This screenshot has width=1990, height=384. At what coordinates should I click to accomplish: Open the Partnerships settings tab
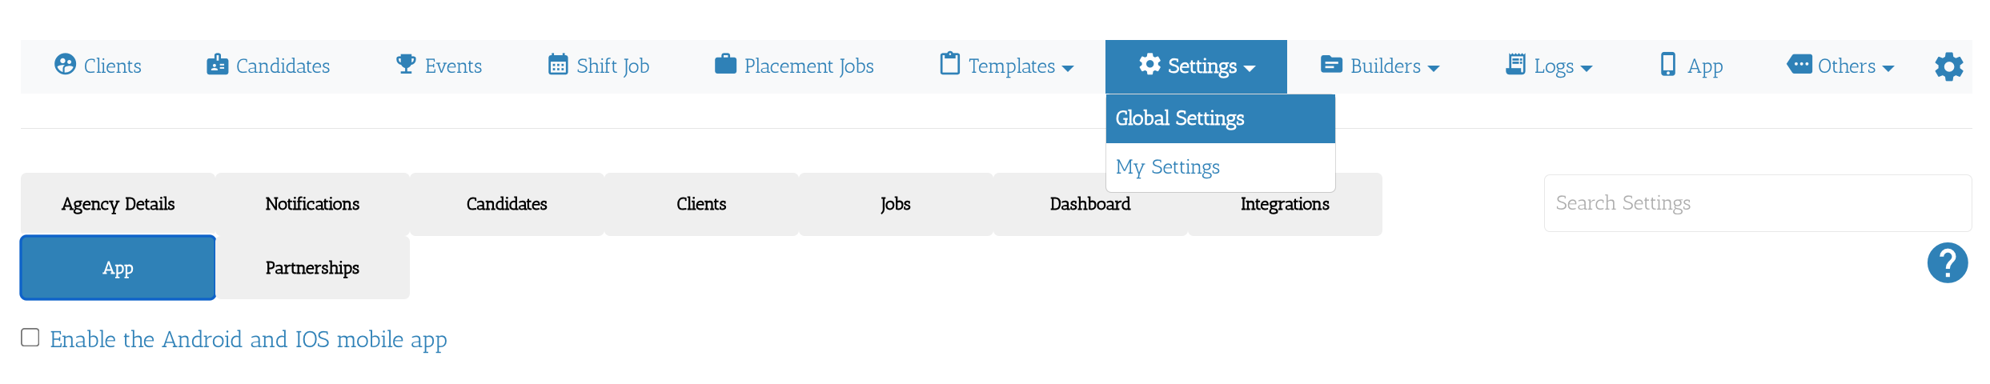point(312,268)
